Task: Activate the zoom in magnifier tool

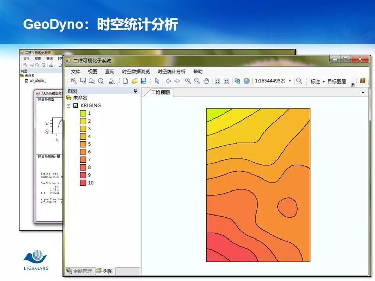Action: click(x=188, y=81)
